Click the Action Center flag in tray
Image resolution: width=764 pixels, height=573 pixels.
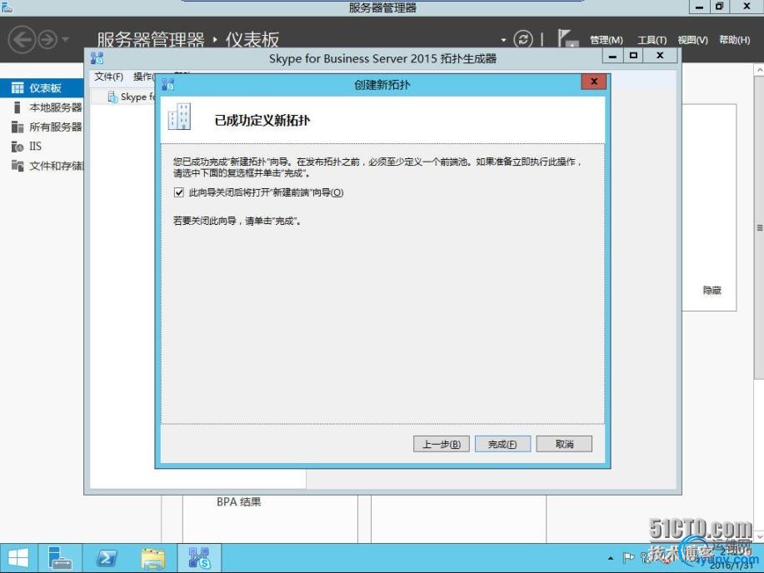[x=629, y=557]
